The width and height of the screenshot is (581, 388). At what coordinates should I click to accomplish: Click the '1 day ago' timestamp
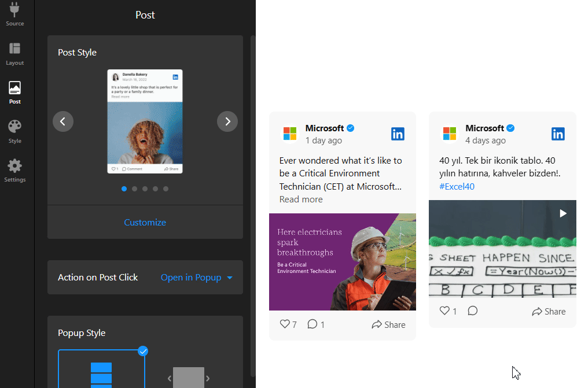[x=323, y=141]
